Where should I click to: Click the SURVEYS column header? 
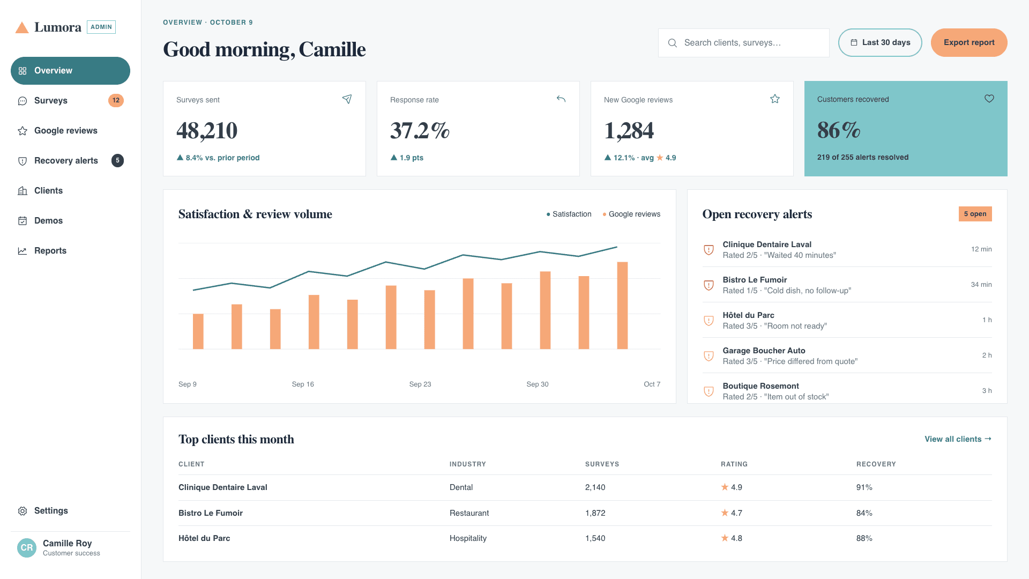(602, 464)
